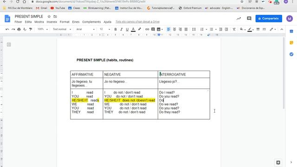Run spell check icon in toolbar

(x=25, y=29)
